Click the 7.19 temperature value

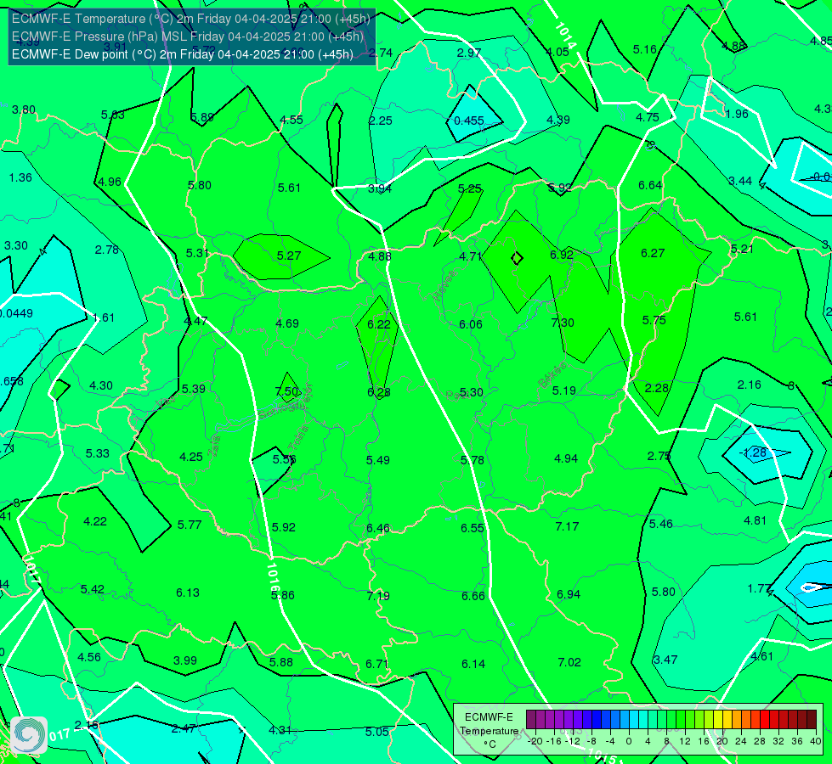[378, 597]
